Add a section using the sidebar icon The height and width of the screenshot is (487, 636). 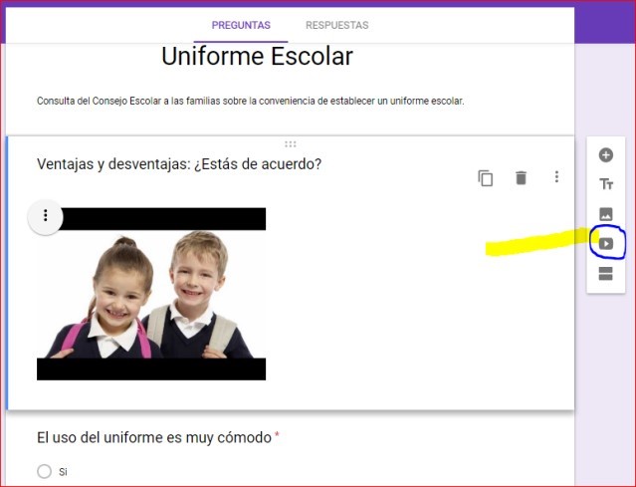coord(605,274)
